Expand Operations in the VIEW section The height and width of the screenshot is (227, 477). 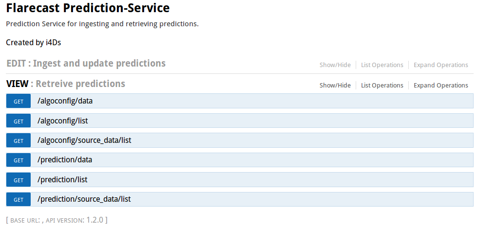pos(440,86)
